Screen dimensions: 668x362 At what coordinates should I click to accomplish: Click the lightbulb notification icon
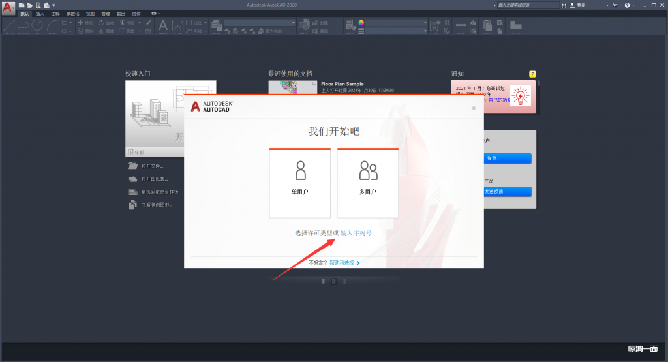521,97
